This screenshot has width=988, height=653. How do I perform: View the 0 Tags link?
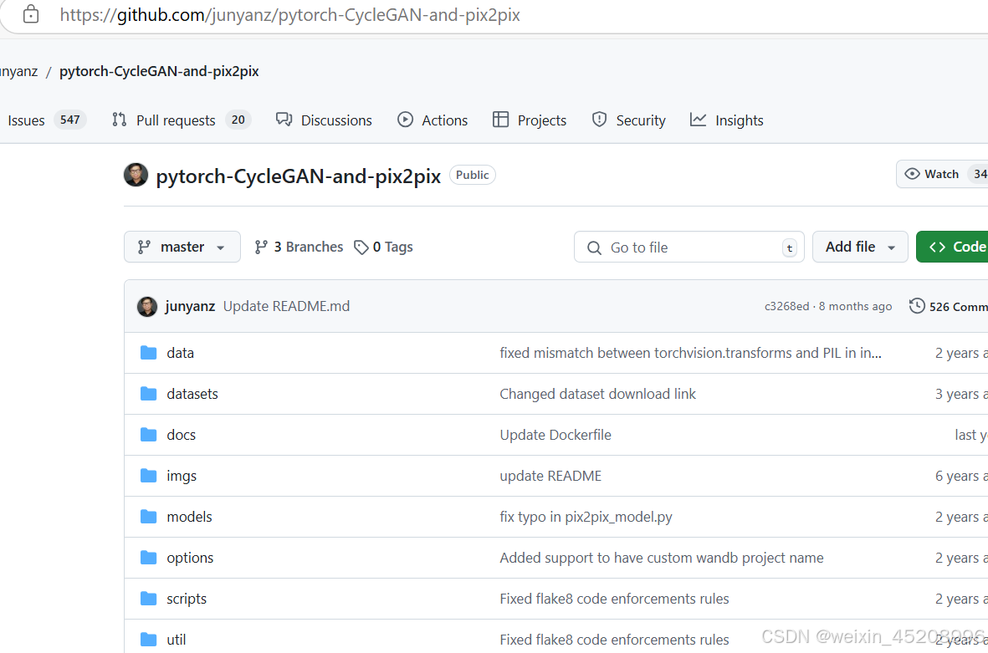383,247
